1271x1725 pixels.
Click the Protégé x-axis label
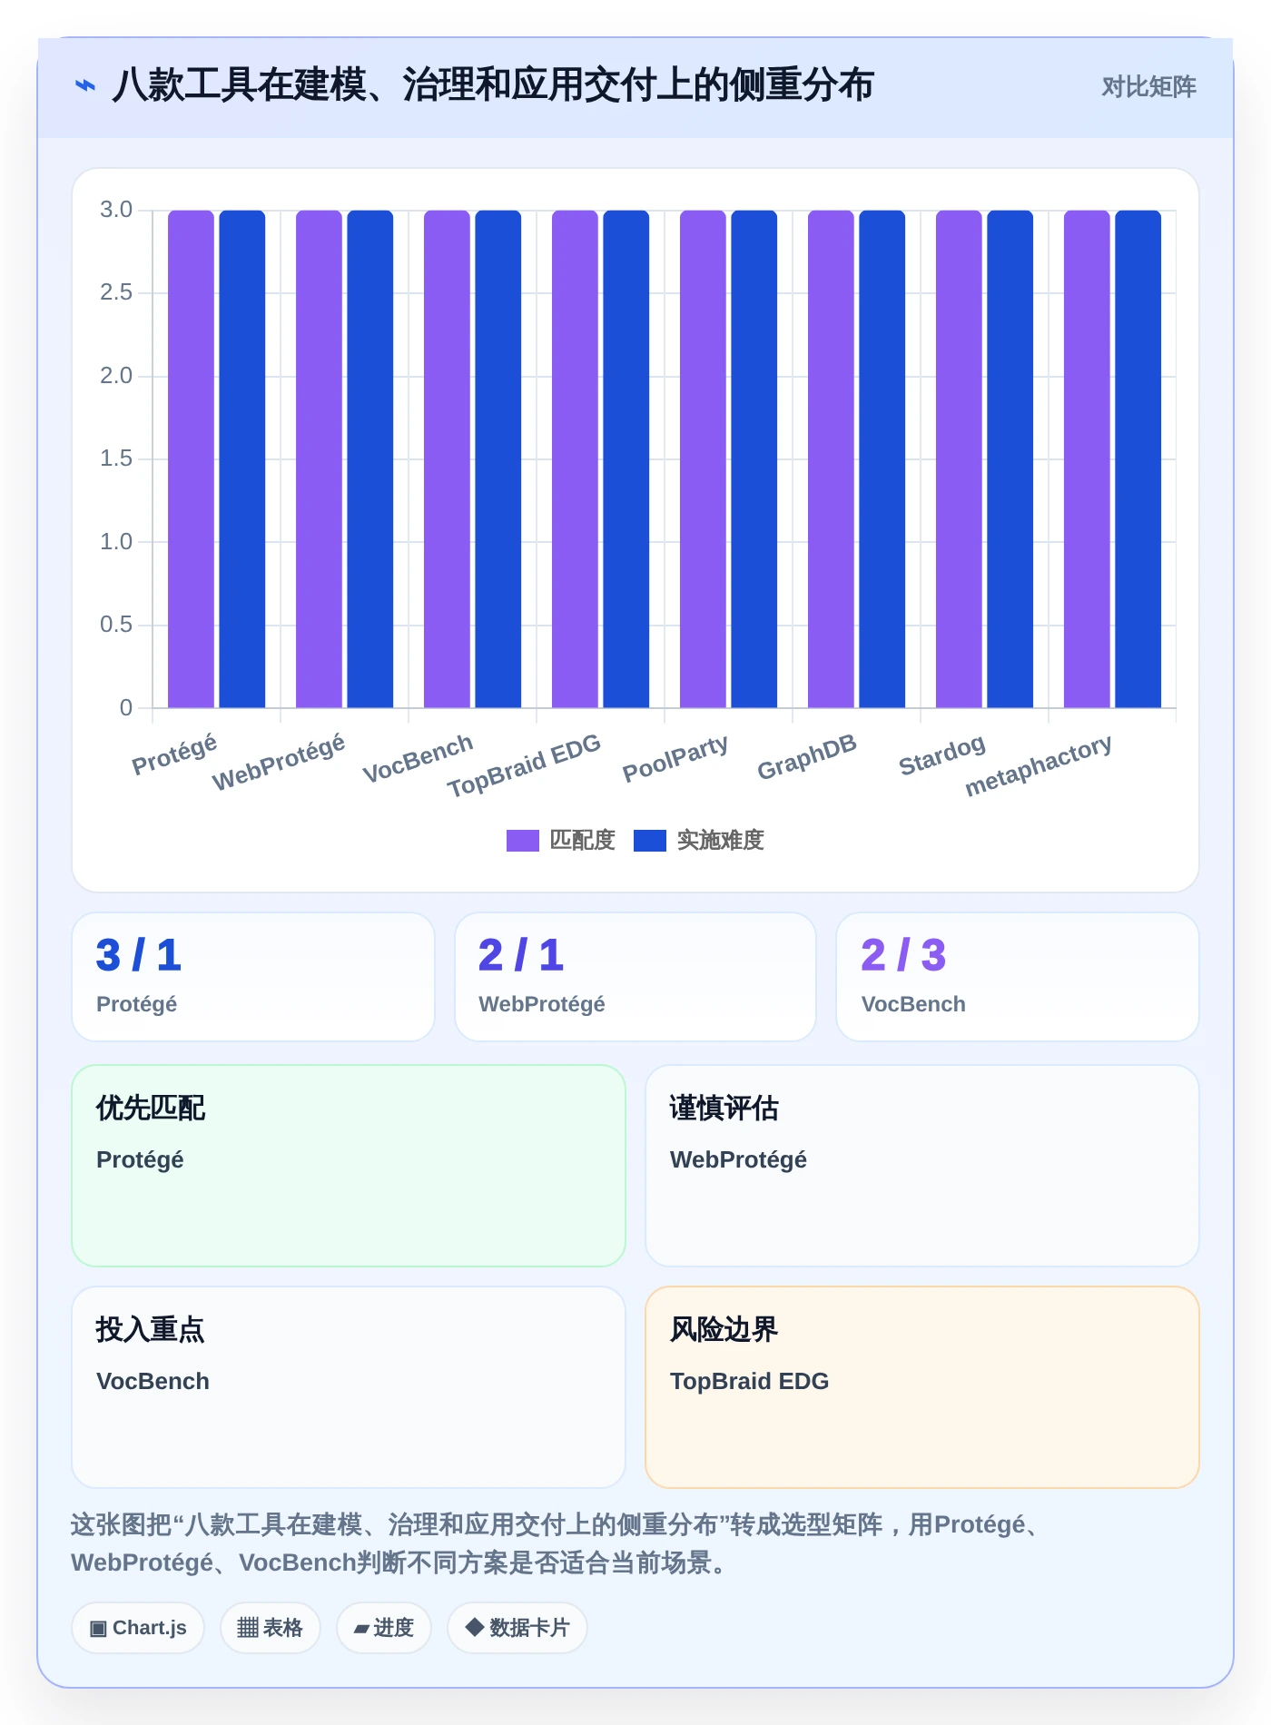point(174,754)
